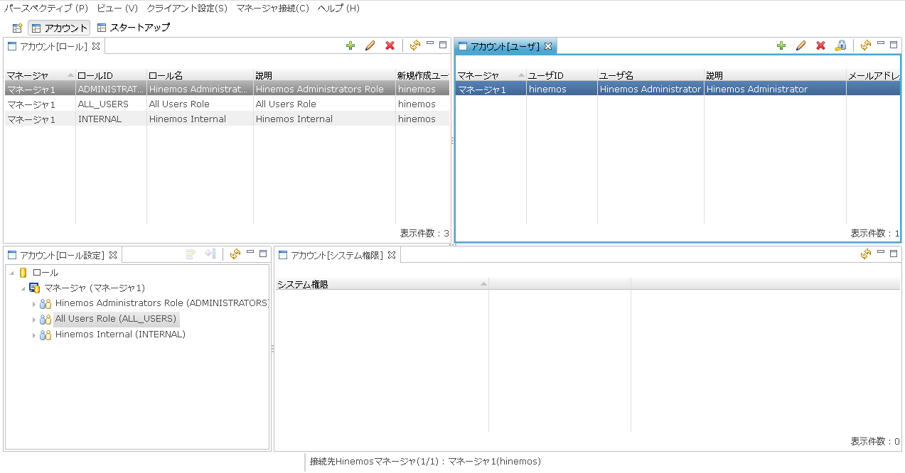Refresh the アカウント[ロール] view
This screenshot has width=905, height=473.
coord(415,45)
